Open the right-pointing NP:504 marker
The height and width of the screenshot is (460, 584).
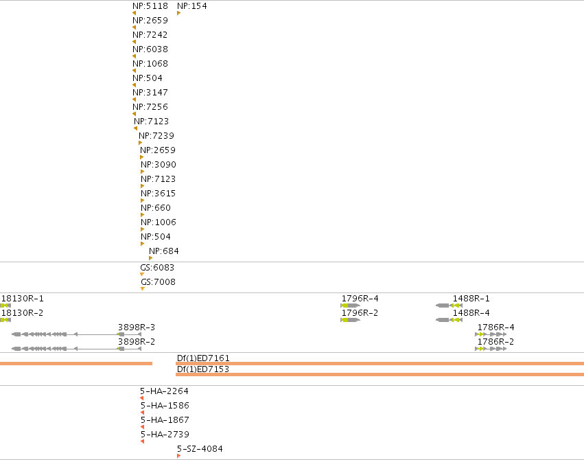point(142,244)
